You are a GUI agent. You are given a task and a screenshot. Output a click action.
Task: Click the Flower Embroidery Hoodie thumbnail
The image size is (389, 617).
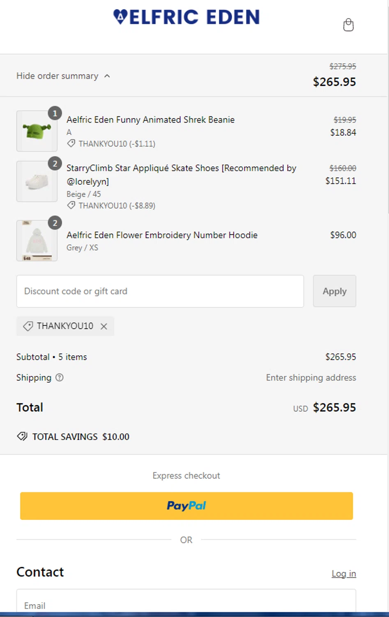pos(37,241)
